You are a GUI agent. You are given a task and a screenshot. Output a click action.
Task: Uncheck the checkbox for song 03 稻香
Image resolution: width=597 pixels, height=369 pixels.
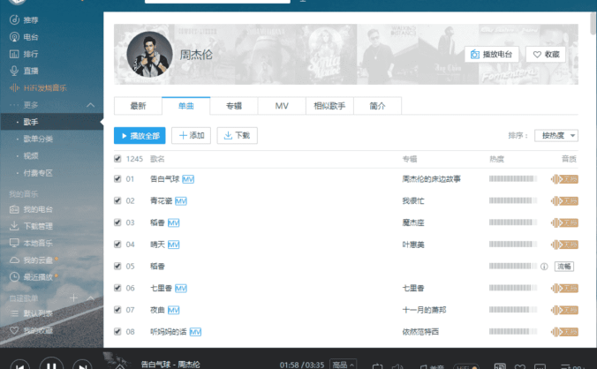point(117,222)
